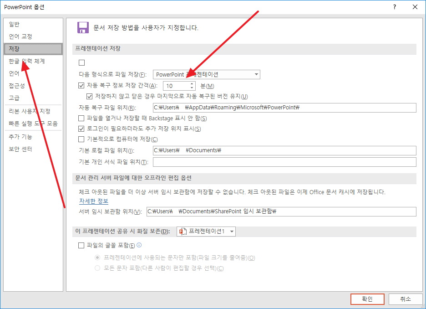Open the 빠른 실행 도구 모음 category
This screenshot has height=309, width=426.
tap(33, 124)
